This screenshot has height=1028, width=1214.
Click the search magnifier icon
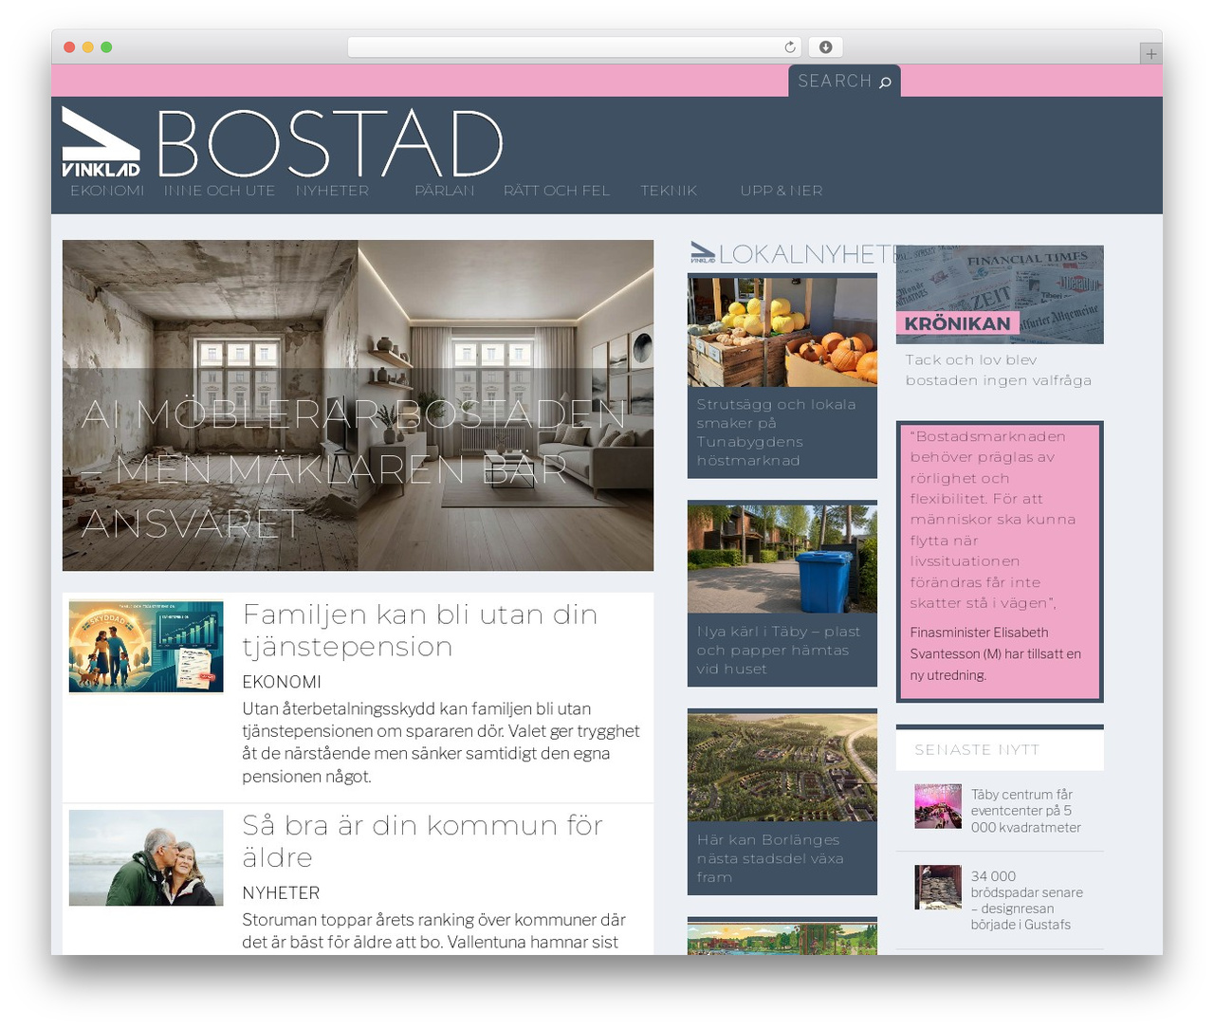(885, 83)
